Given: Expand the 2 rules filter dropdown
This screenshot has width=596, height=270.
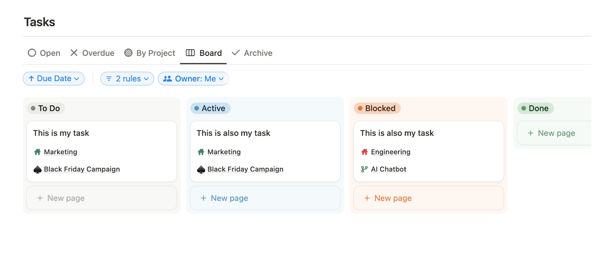Looking at the screenshot, I should 127,79.
